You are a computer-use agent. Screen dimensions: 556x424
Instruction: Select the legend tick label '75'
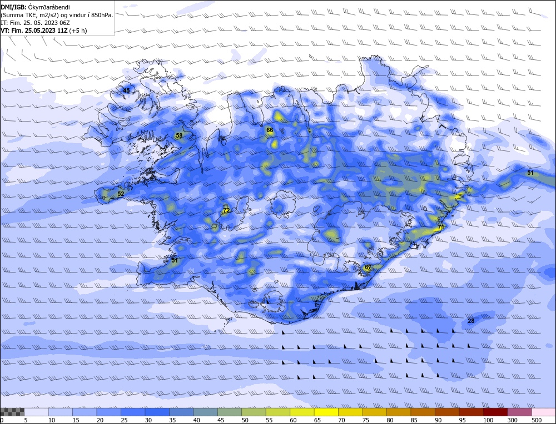366,420
